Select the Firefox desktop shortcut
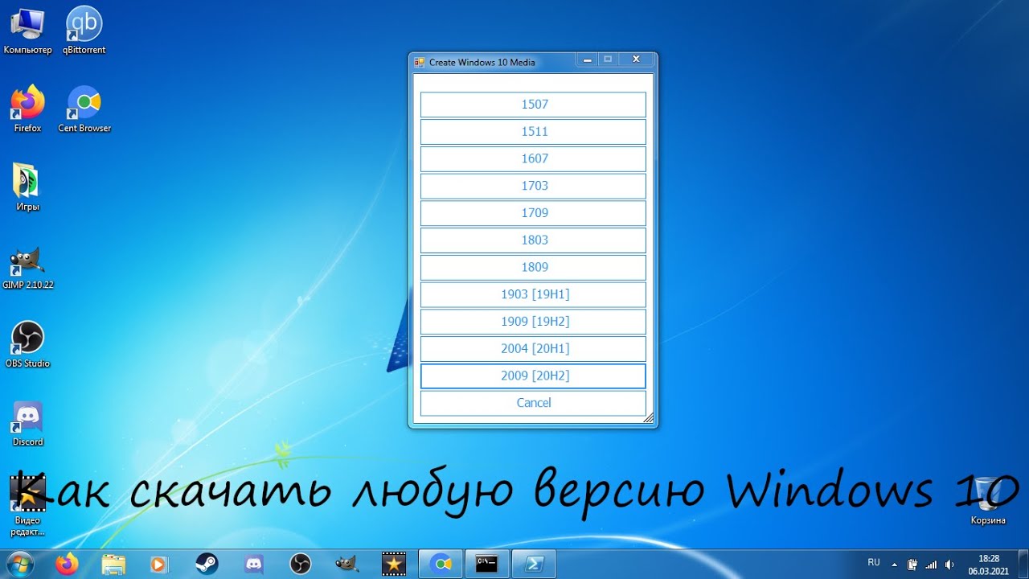The width and height of the screenshot is (1029, 579). click(x=27, y=109)
